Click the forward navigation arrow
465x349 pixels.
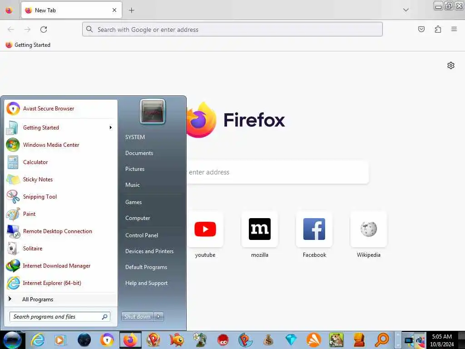click(27, 30)
